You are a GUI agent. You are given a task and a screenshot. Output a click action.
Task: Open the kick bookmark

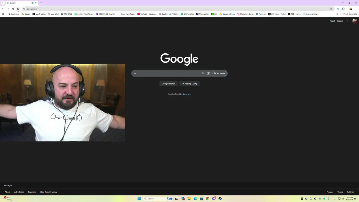[214, 14]
